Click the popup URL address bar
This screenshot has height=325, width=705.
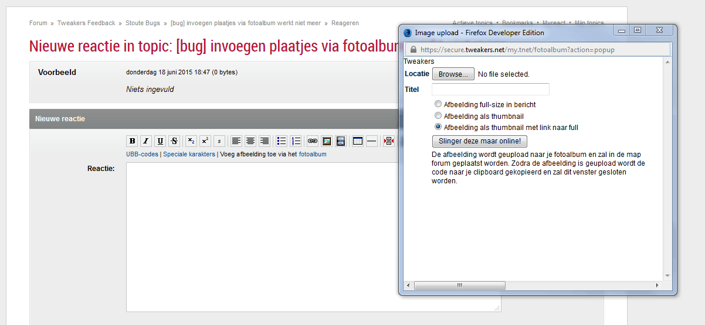[537, 50]
